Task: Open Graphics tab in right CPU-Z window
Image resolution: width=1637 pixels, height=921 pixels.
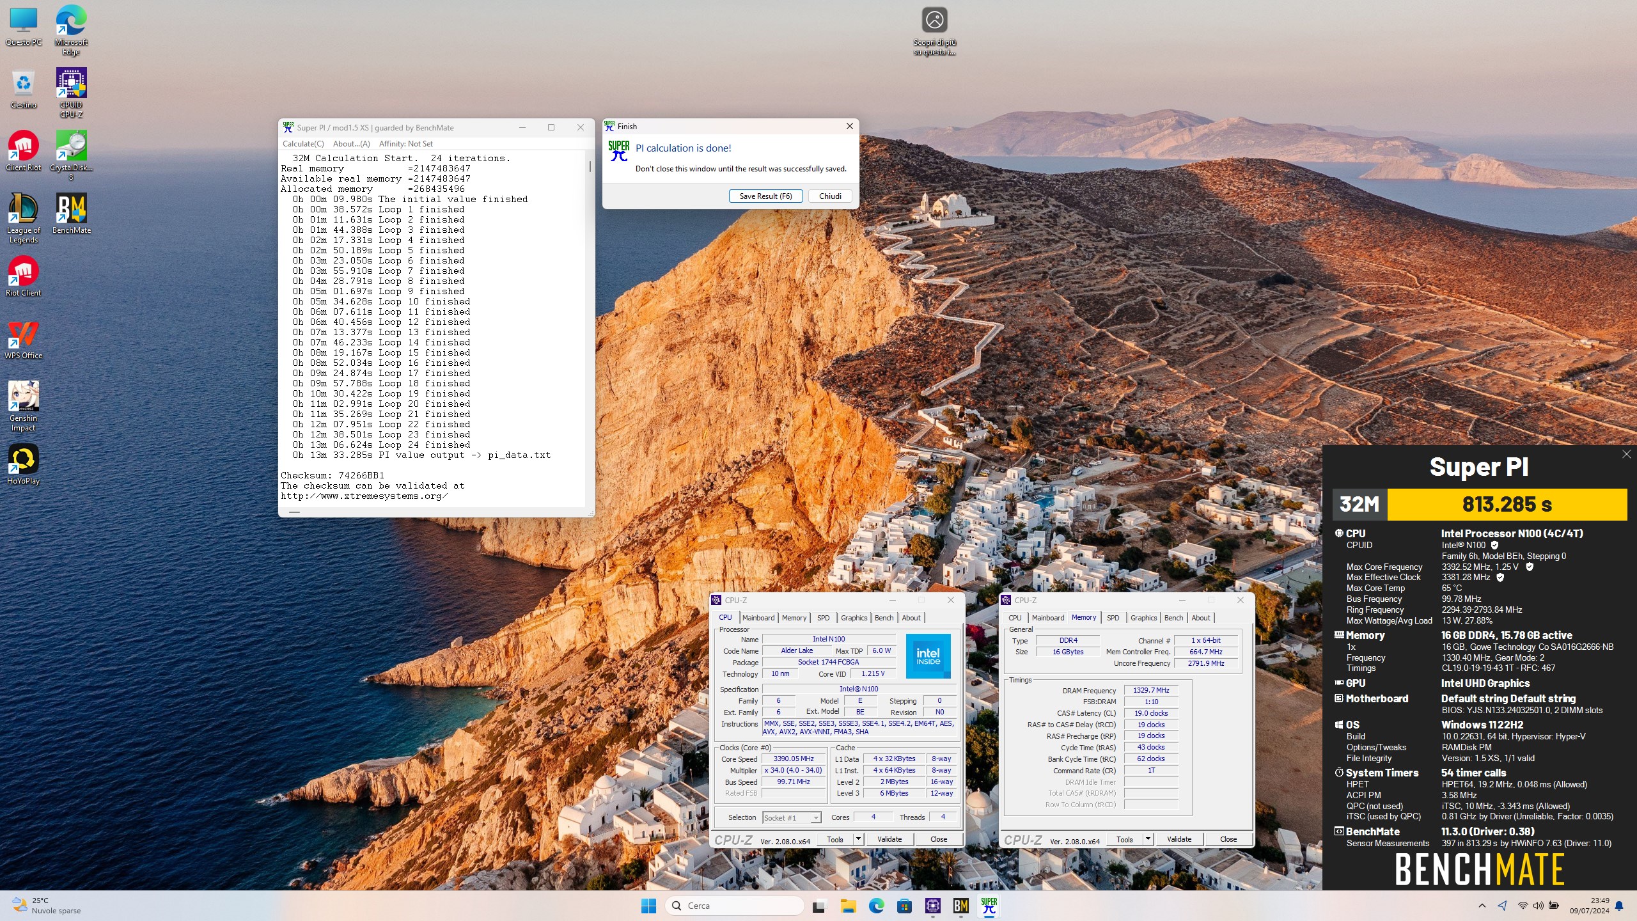Action: click(x=1143, y=618)
